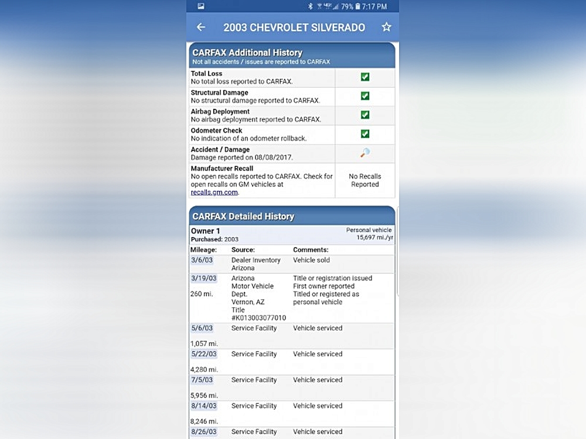The height and width of the screenshot is (439, 586).
Task: Tap 'Dealer Inventory Arizona' source cell
Action: tap(256, 264)
